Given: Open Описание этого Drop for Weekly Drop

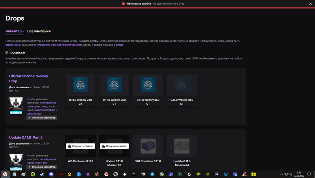Looking at the screenshot, I should point(42,118).
